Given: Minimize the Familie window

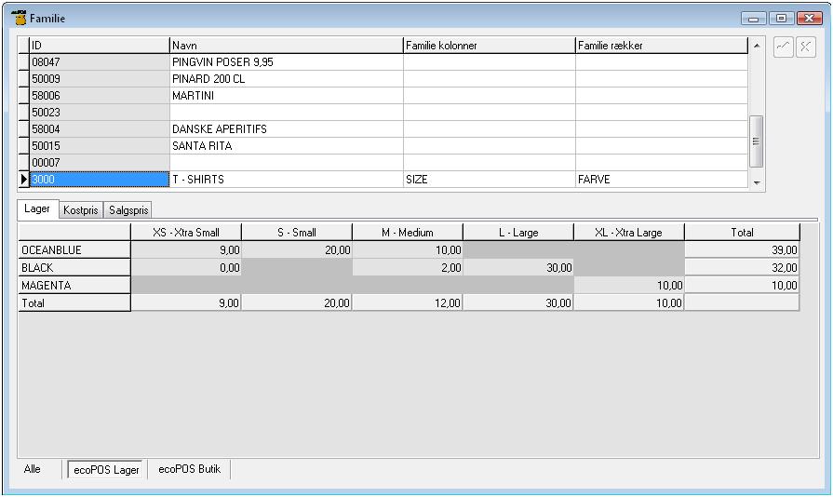Looking at the screenshot, I should pyautogui.click(x=754, y=18).
